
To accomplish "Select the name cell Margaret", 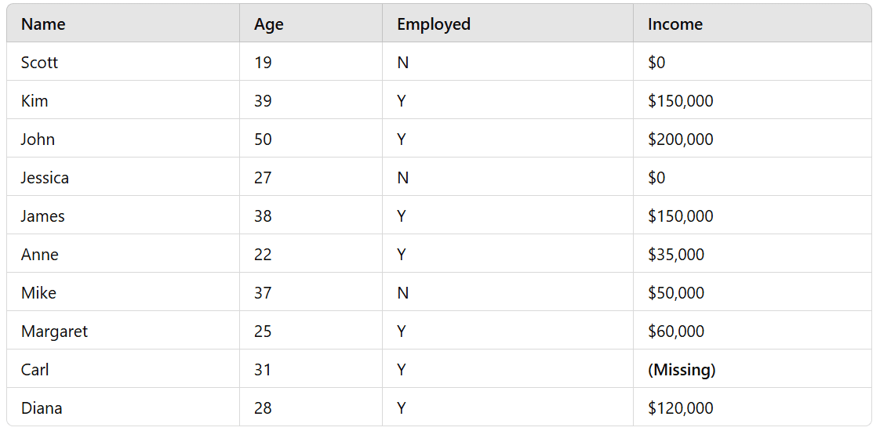I will [x=123, y=331].
